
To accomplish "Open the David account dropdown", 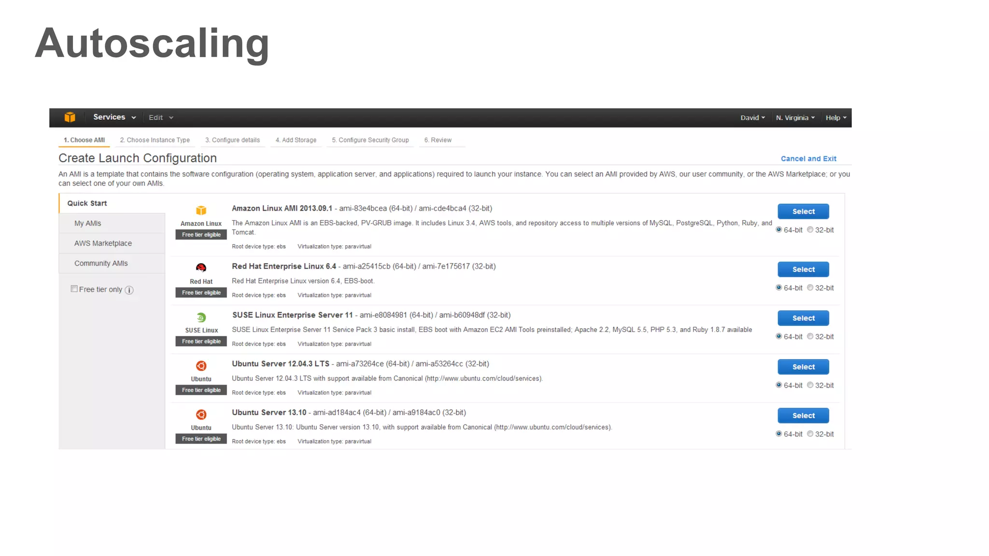I will pos(752,118).
